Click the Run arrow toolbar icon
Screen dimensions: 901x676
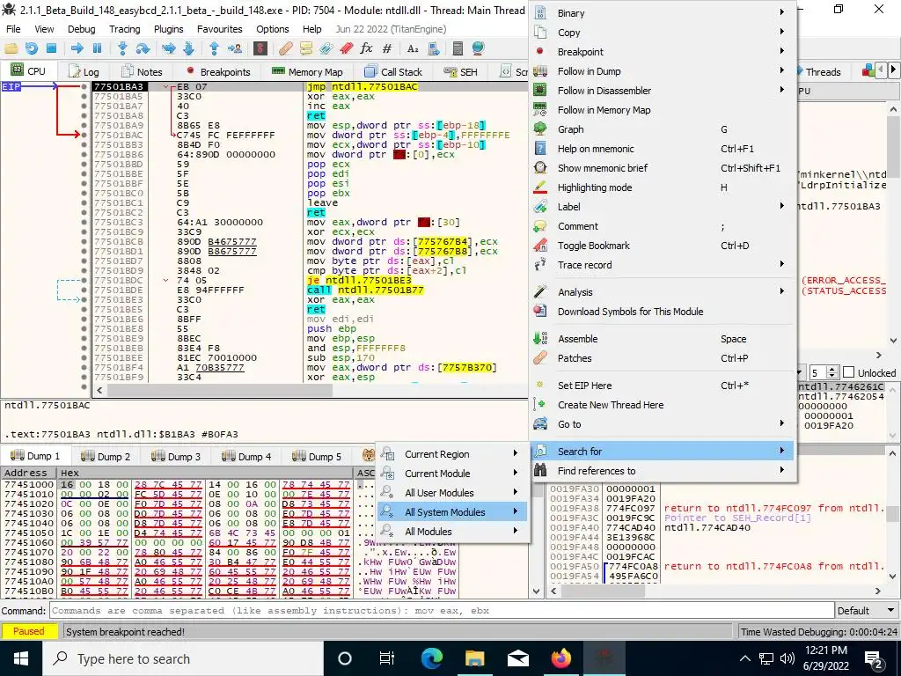pyautogui.click(x=77, y=49)
